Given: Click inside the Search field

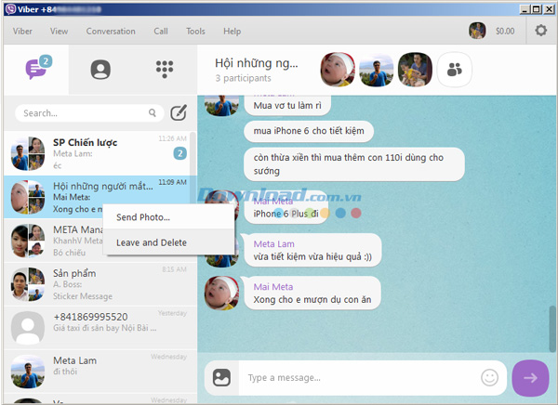Looking at the screenshot, I should click(x=89, y=113).
